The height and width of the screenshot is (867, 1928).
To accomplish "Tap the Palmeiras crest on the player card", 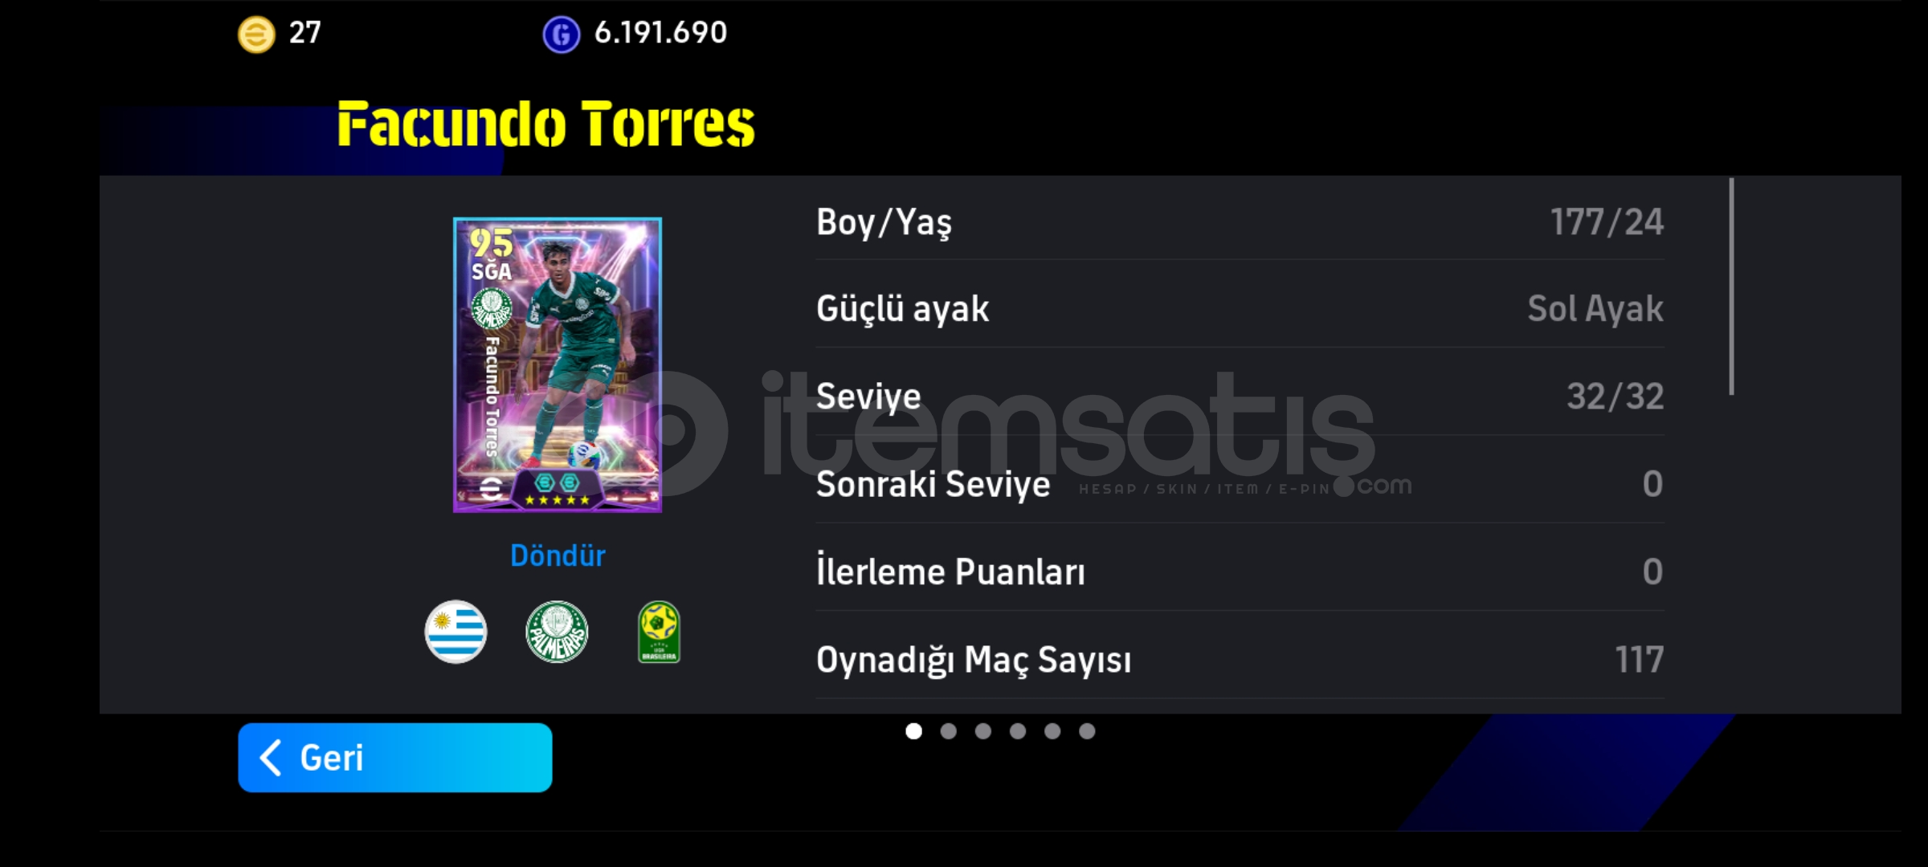I will [x=491, y=308].
